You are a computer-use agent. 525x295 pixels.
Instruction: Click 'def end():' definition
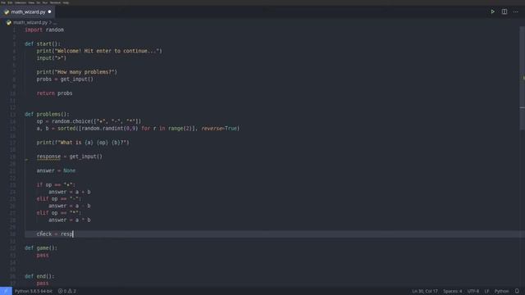39,276
